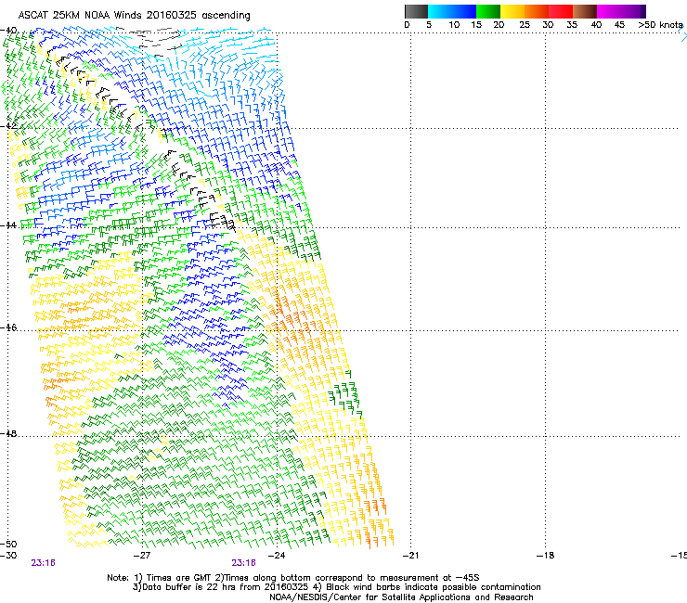
Task: Click the legend label 35
Action: (x=572, y=24)
